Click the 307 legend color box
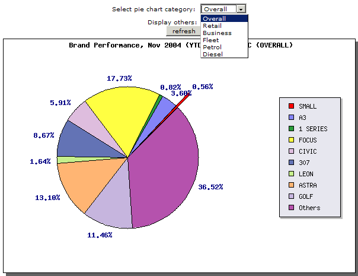This screenshot has height=276, width=358. coord(291,163)
